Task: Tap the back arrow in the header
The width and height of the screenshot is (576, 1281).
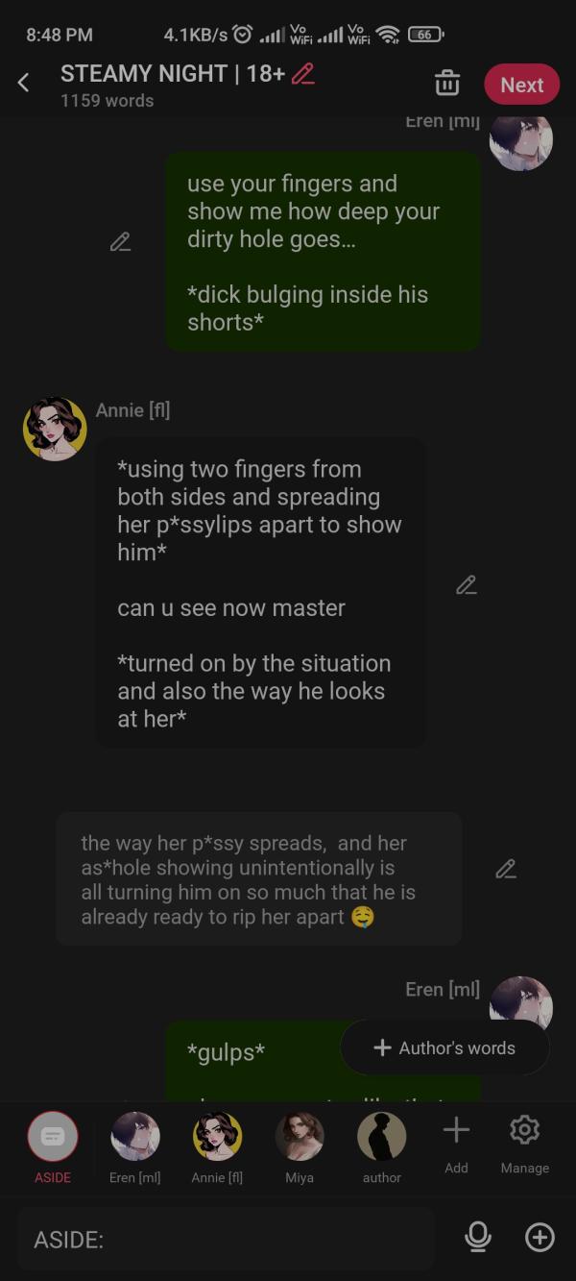Action: click(24, 84)
